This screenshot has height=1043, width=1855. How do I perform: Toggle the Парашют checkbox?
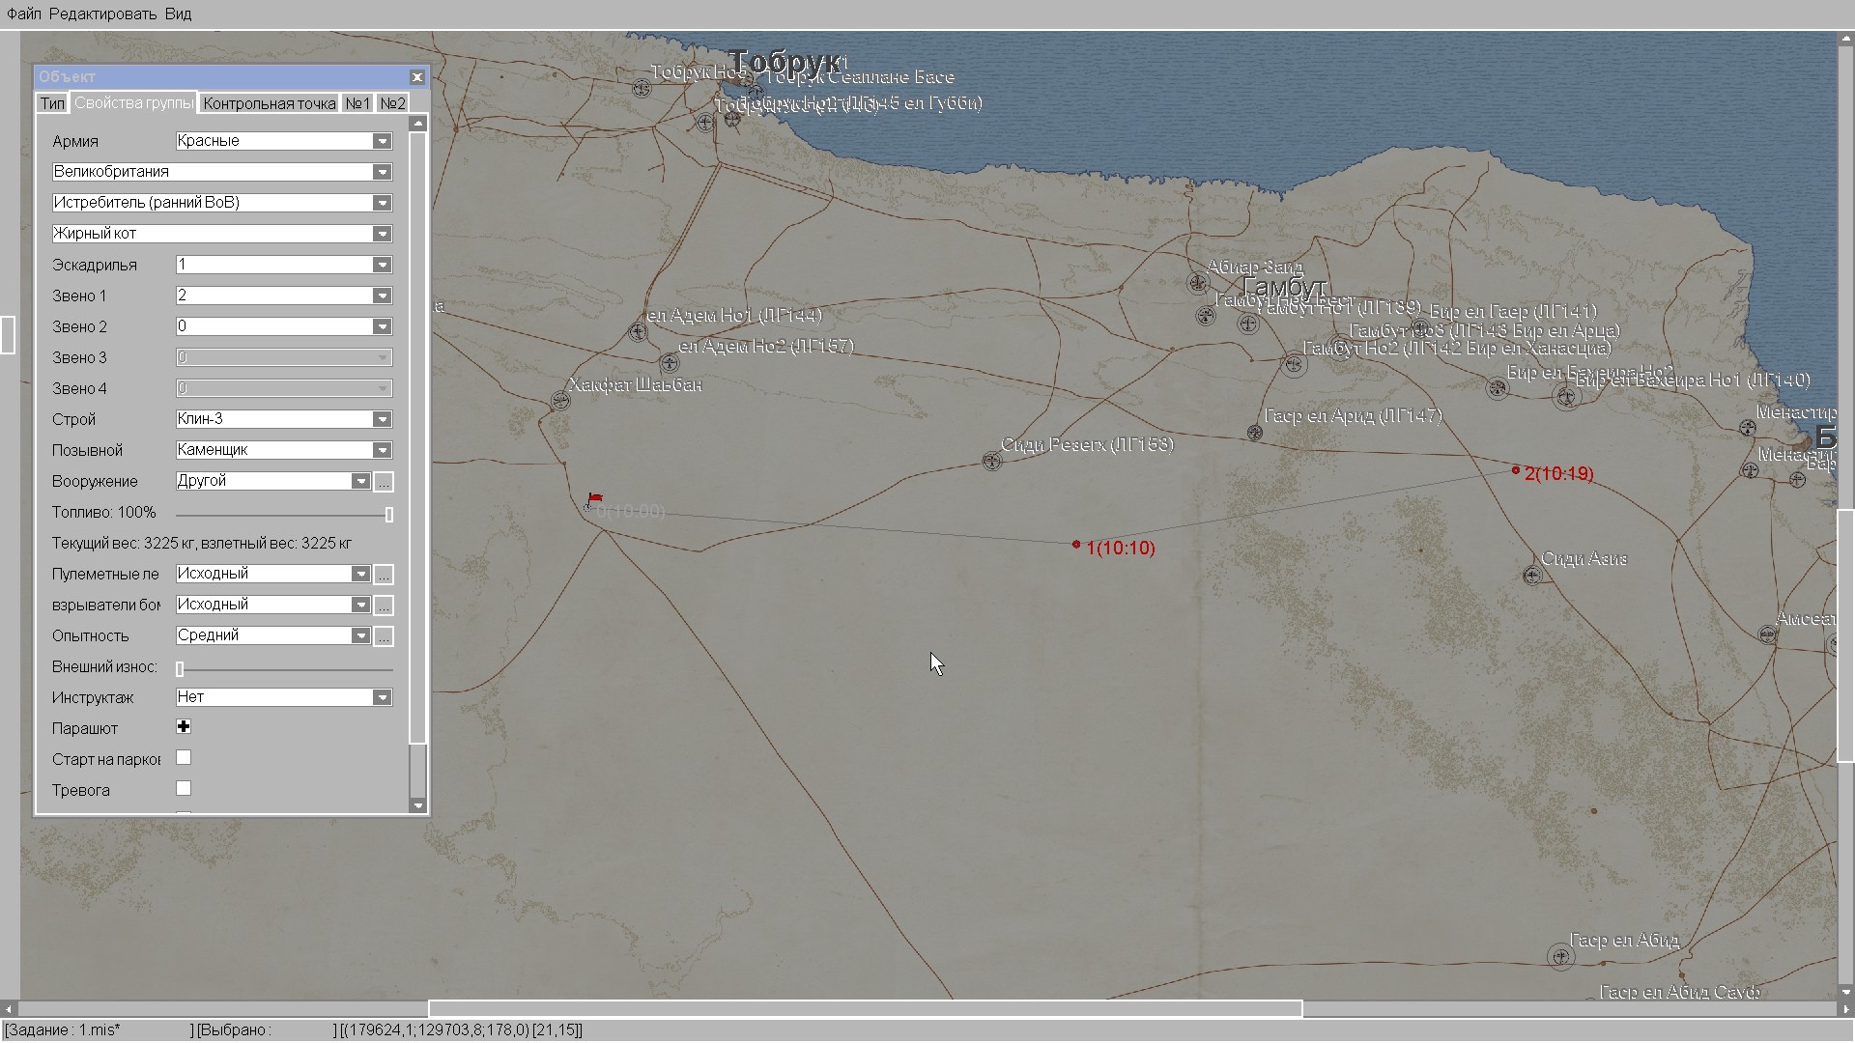point(184,726)
